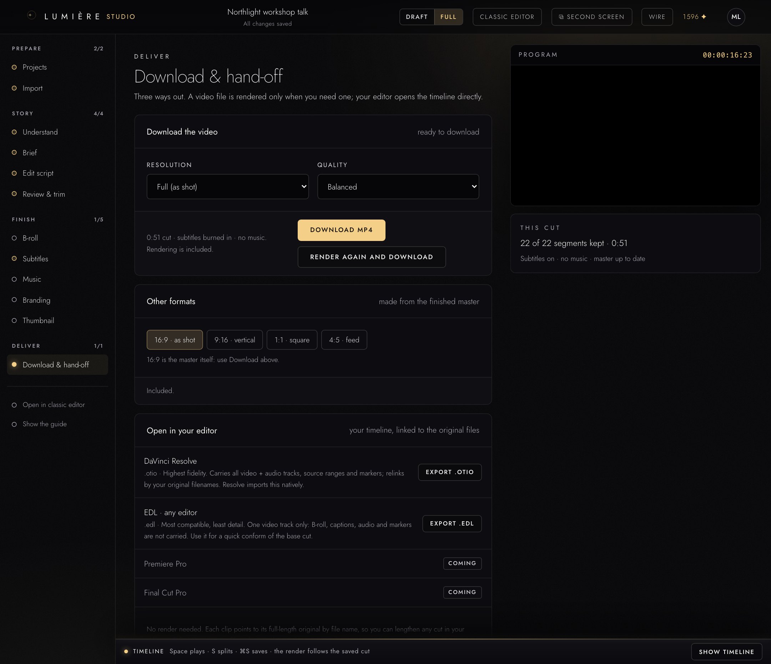Export the .otio file for DaVinci Resolve
Screen dimensions: 771x664
pyautogui.click(x=449, y=472)
